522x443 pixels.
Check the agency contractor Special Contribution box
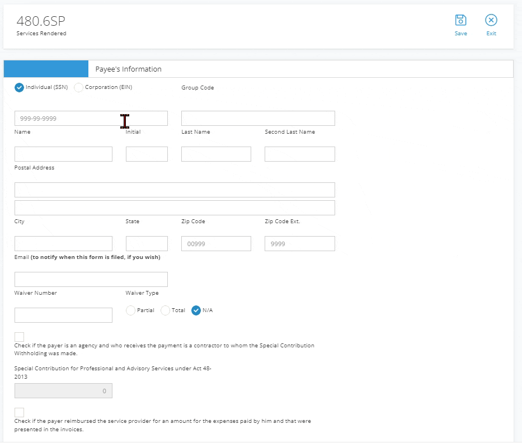[20, 337]
